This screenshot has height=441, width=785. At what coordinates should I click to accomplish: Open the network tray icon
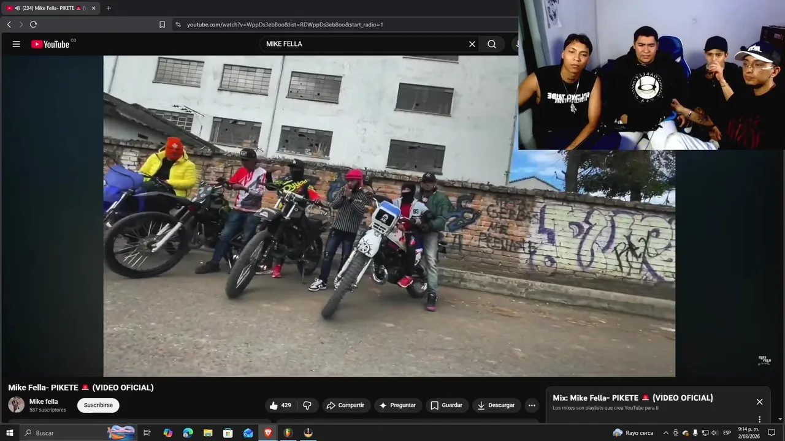click(x=705, y=433)
